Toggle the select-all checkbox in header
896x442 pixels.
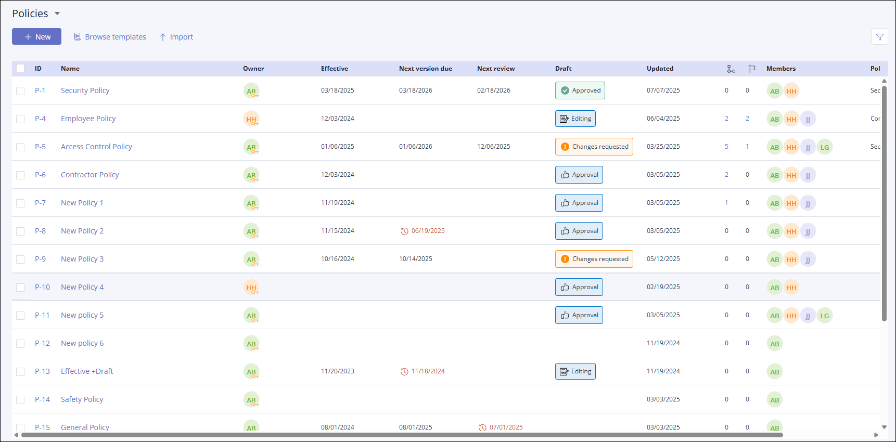[20, 68]
